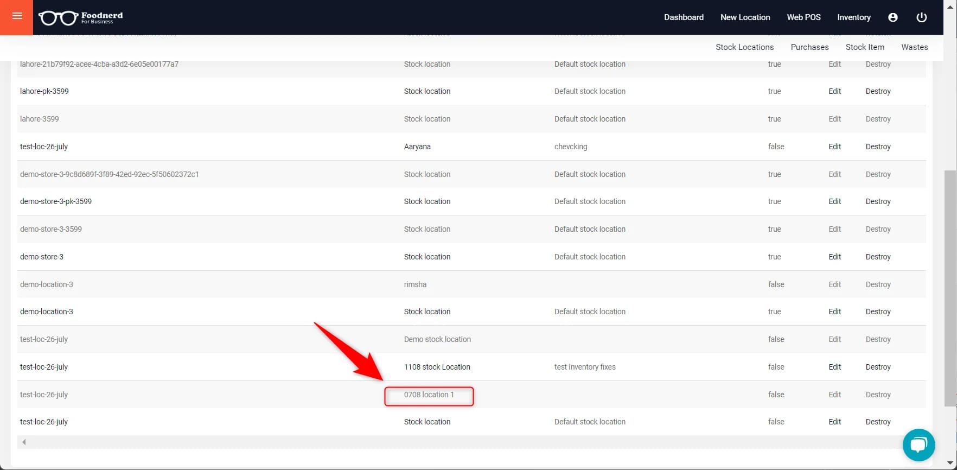Screen dimensions: 957x470
Task: Destroy the 0708 location 1 row
Action: [878, 395]
